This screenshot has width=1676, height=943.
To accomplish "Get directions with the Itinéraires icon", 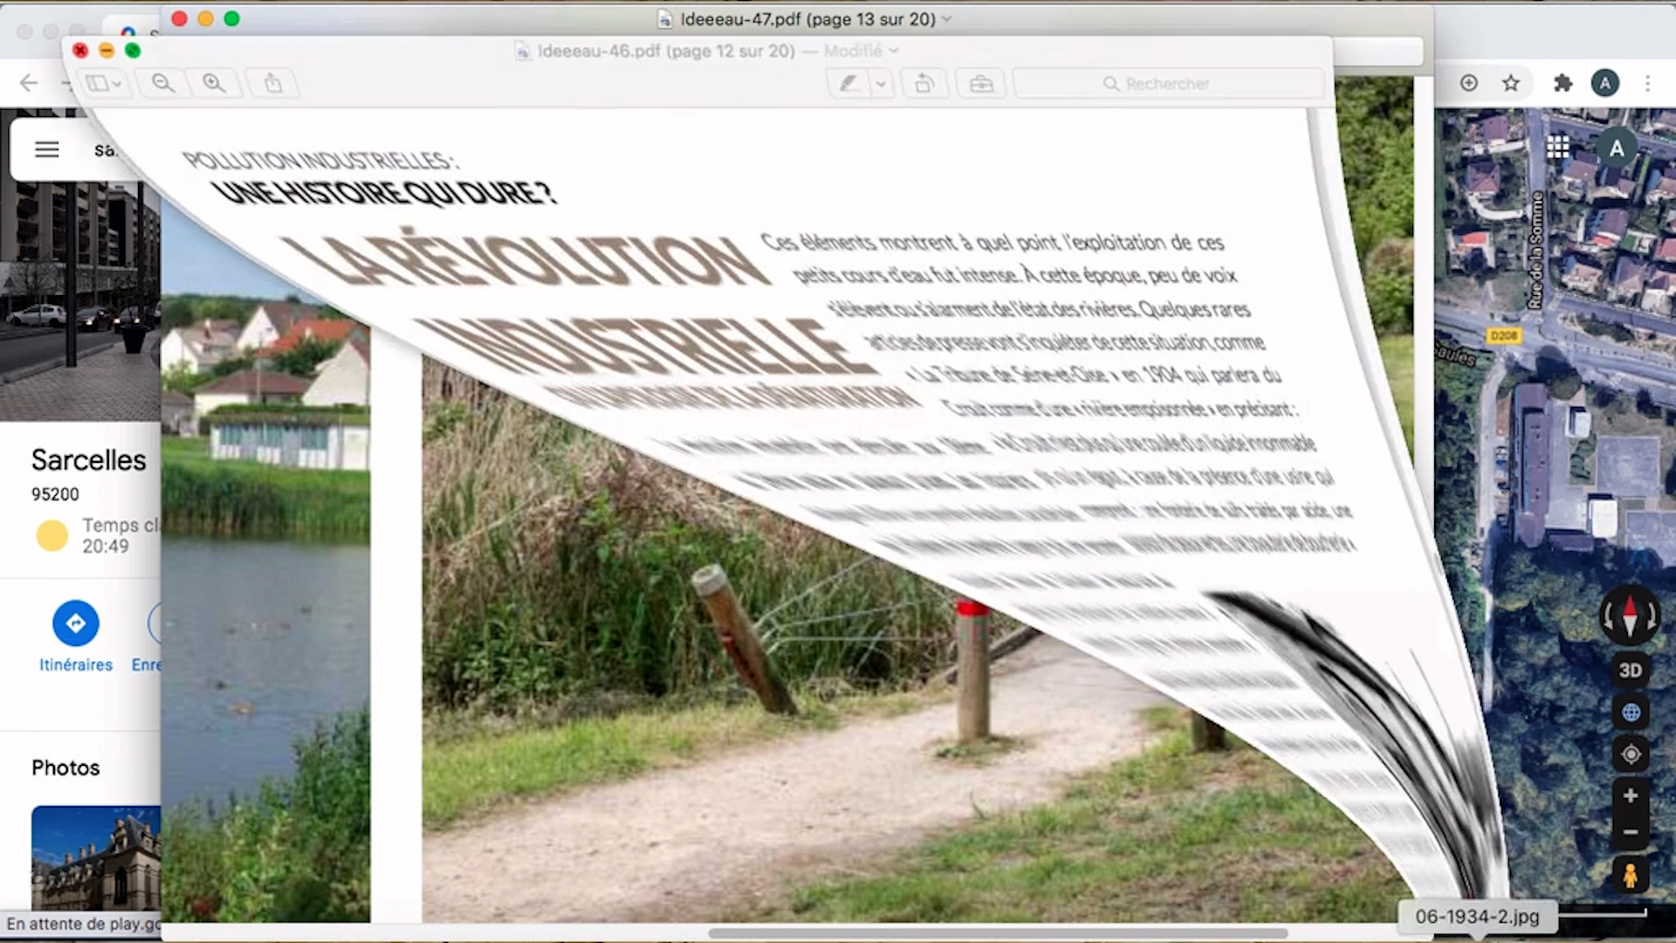I will point(76,623).
